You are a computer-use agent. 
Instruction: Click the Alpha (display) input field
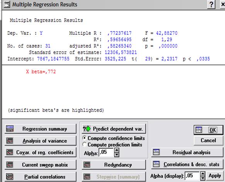click(x=192, y=176)
